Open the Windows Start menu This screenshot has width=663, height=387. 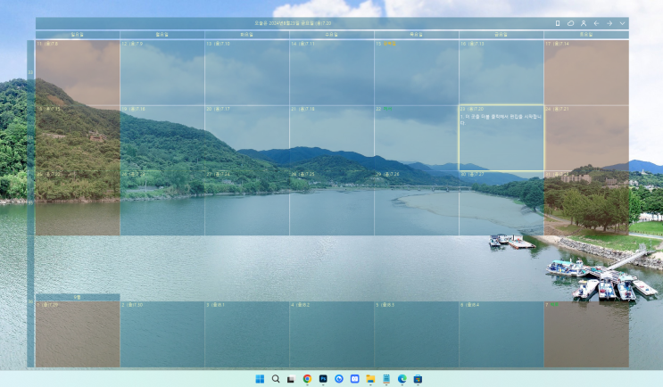260,379
